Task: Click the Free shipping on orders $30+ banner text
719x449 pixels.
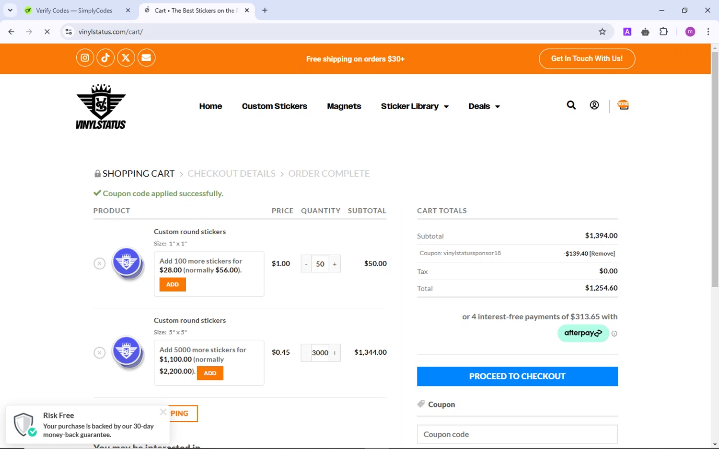Action: pos(355,59)
